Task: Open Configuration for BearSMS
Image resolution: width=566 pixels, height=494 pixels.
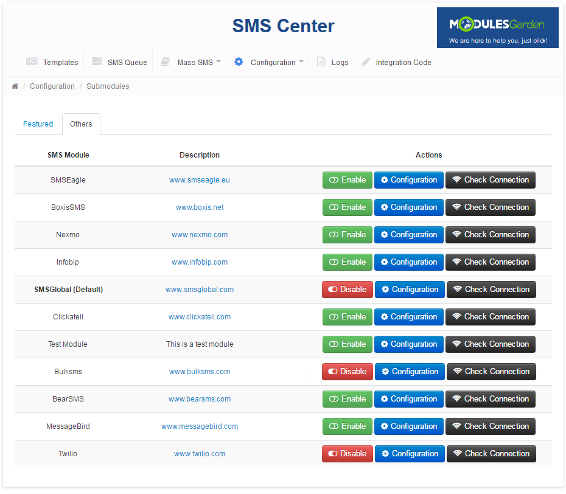Action: coord(408,399)
